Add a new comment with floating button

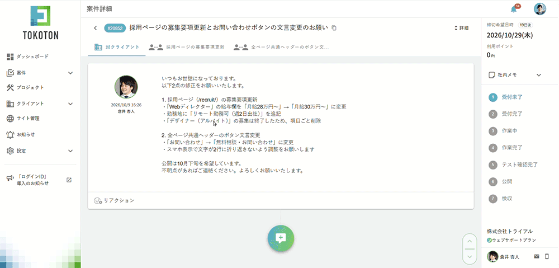281,239
